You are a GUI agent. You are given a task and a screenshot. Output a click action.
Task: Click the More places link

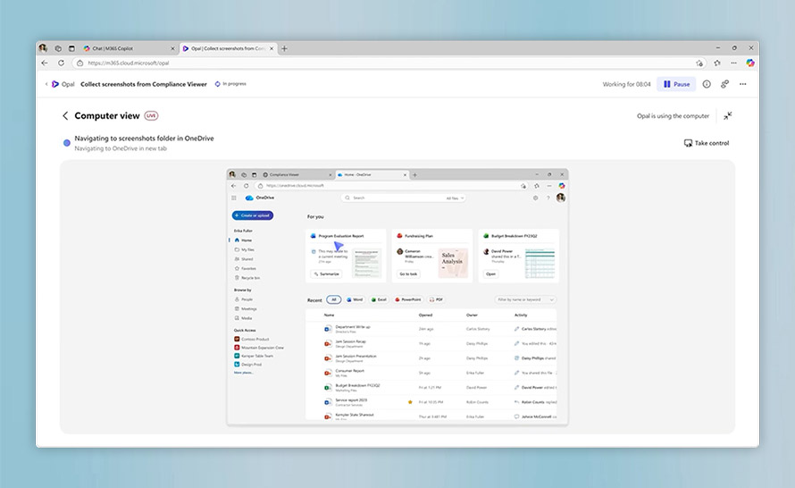click(243, 373)
